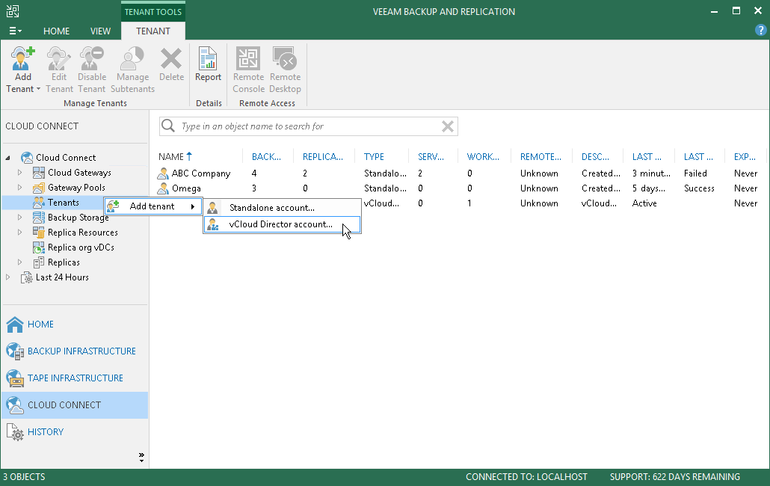The height and width of the screenshot is (486, 770).
Task: Click the History navigation gear icon
Action: (x=15, y=432)
